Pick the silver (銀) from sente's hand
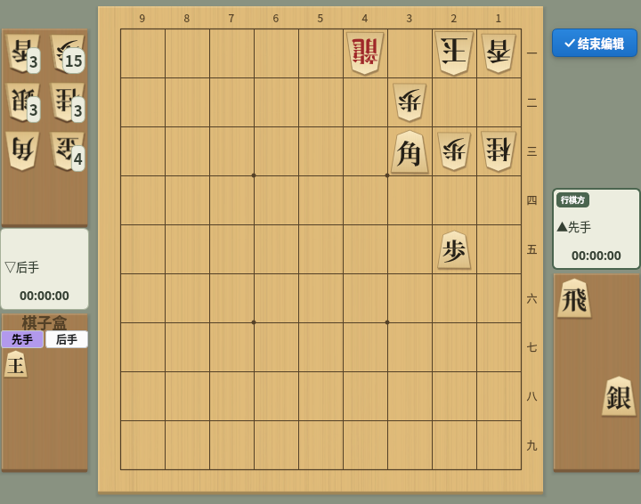The image size is (641, 504). pyautogui.click(x=619, y=396)
